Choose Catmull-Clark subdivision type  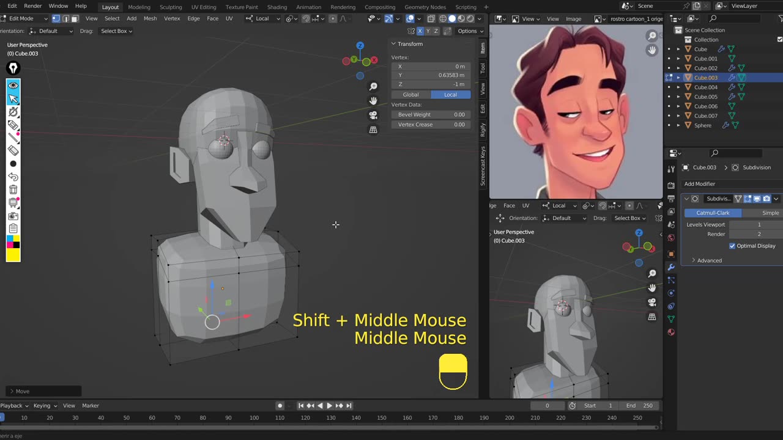[x=713, y=213]
